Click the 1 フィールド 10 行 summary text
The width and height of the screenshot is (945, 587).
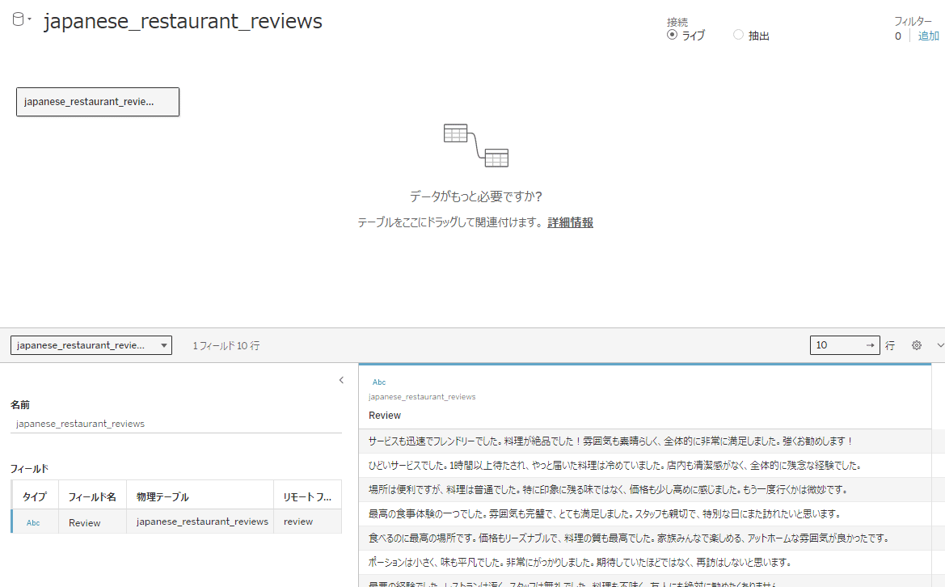click(x=226, y=345)
